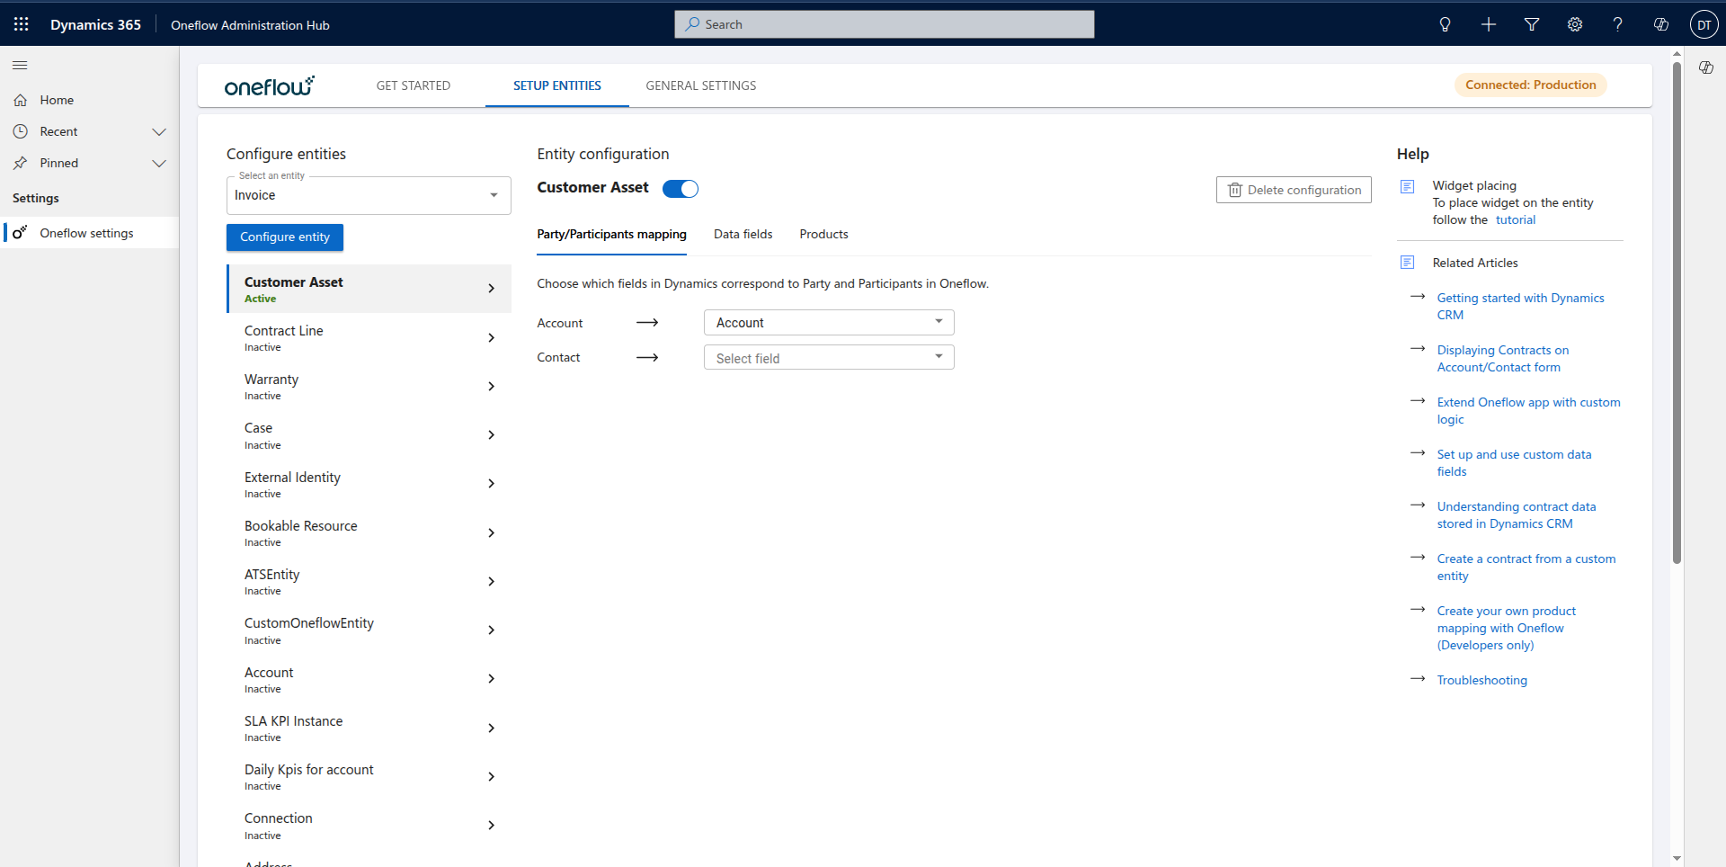Select the Data fields tab
The height and width of the screenshot is (867, 1726).
(x=743, y=234)
